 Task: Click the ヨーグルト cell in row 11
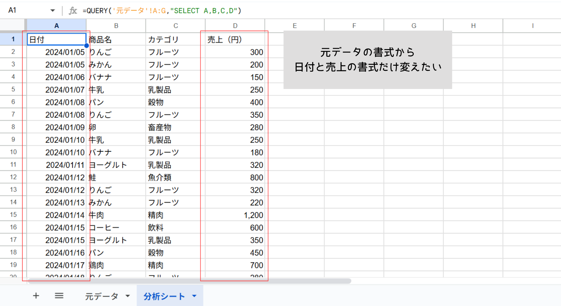pyautogui.click(x=116, y=165)
